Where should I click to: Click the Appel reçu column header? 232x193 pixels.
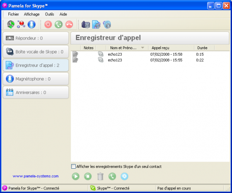pos(160,48)
